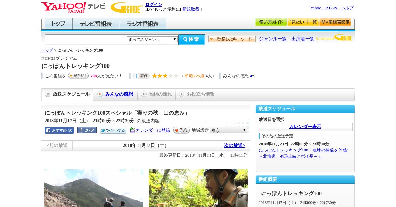Recommend via Facebook おすすめ button
Screen dimensions: 396x207
click(59, 130)
